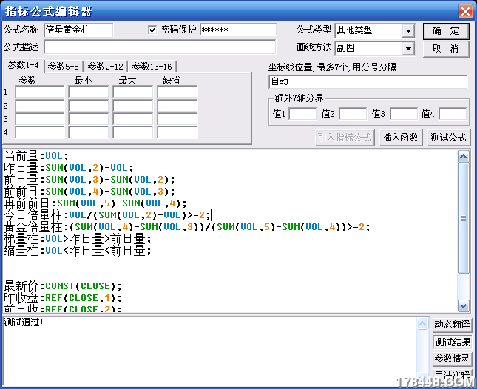Viewport: 477px width, 389px height.
Task: Click the 插入函数 button
Action: pos(400,138)
